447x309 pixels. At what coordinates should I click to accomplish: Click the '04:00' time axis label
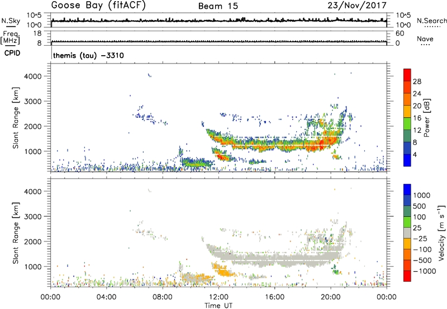point(106,297)
